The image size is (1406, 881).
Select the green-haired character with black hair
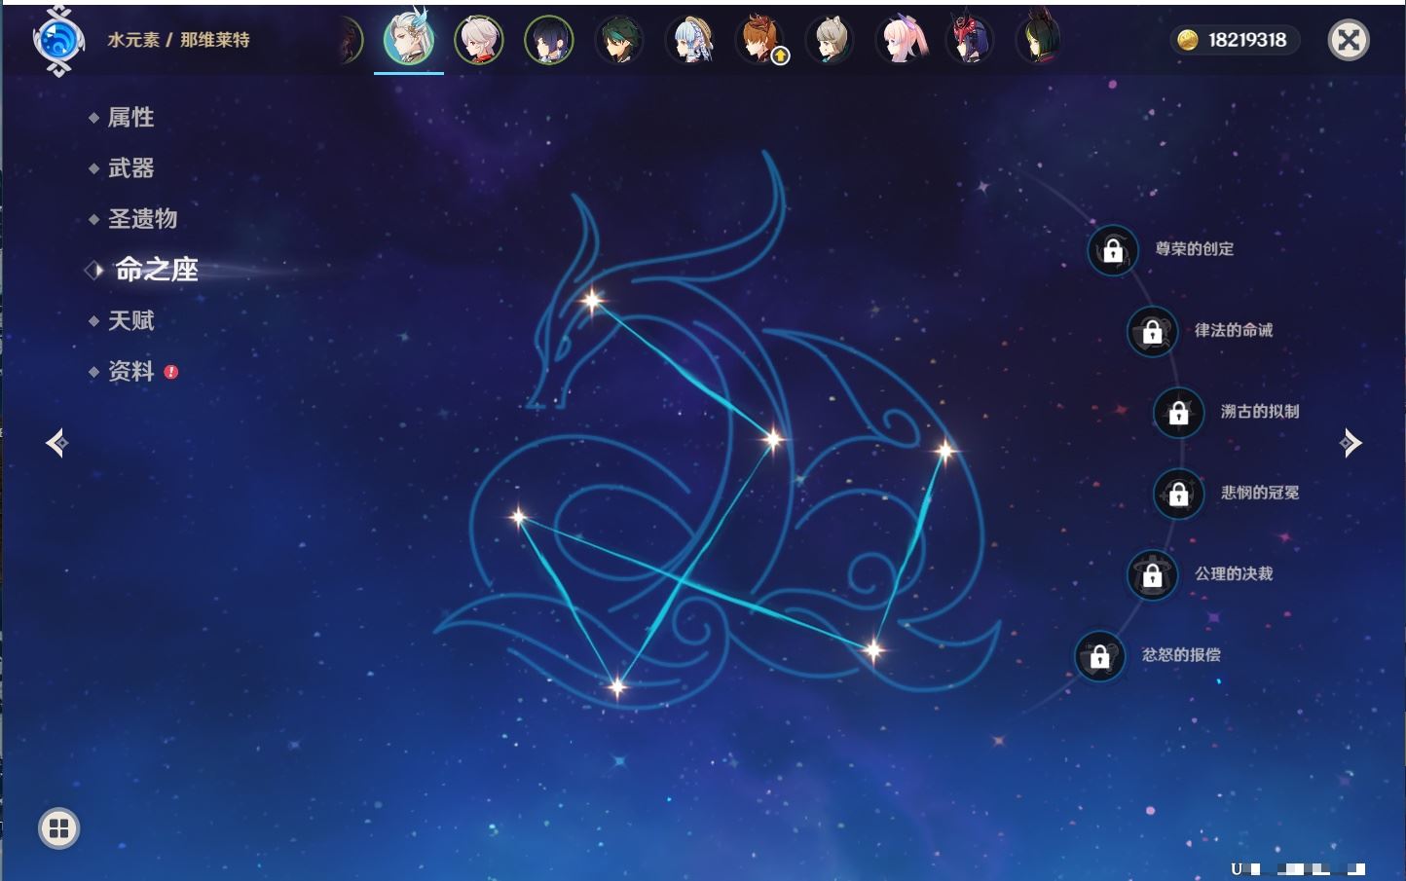(x=619, y=40)
